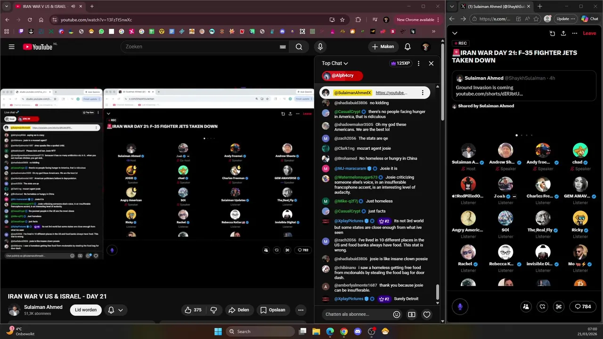Image resolution: width=603 pixels, height=339 pixels.
Task: Open more actions menu under the video
Action: (x=301, y=310)
